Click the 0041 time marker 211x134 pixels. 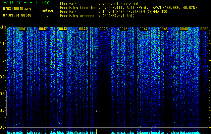(x=22, y=29)
